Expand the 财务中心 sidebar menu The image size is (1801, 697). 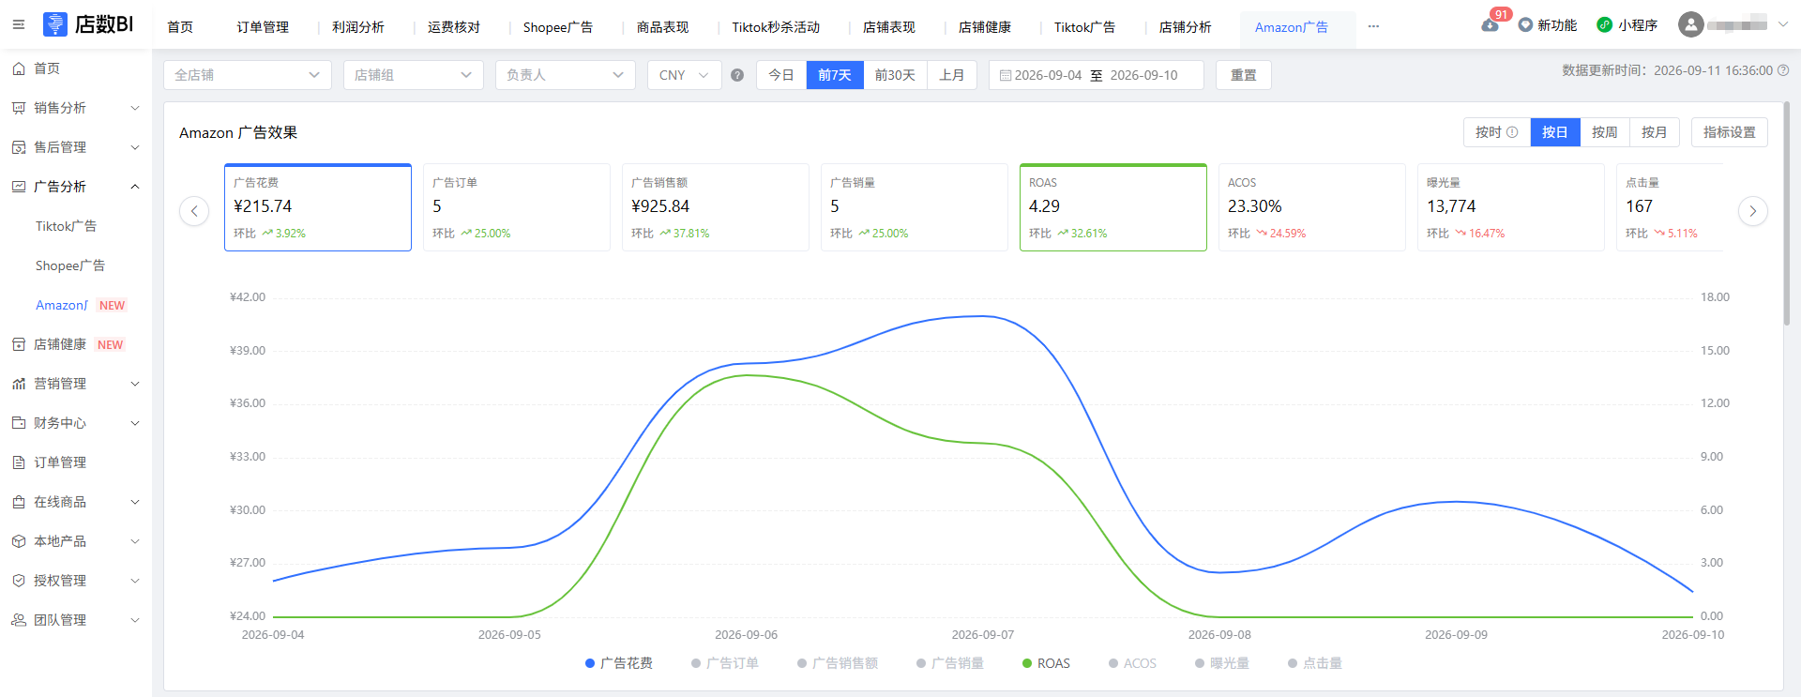(135, 423)
